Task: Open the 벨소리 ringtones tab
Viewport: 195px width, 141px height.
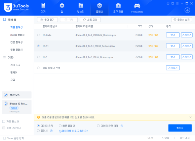Action: (81, 8)
